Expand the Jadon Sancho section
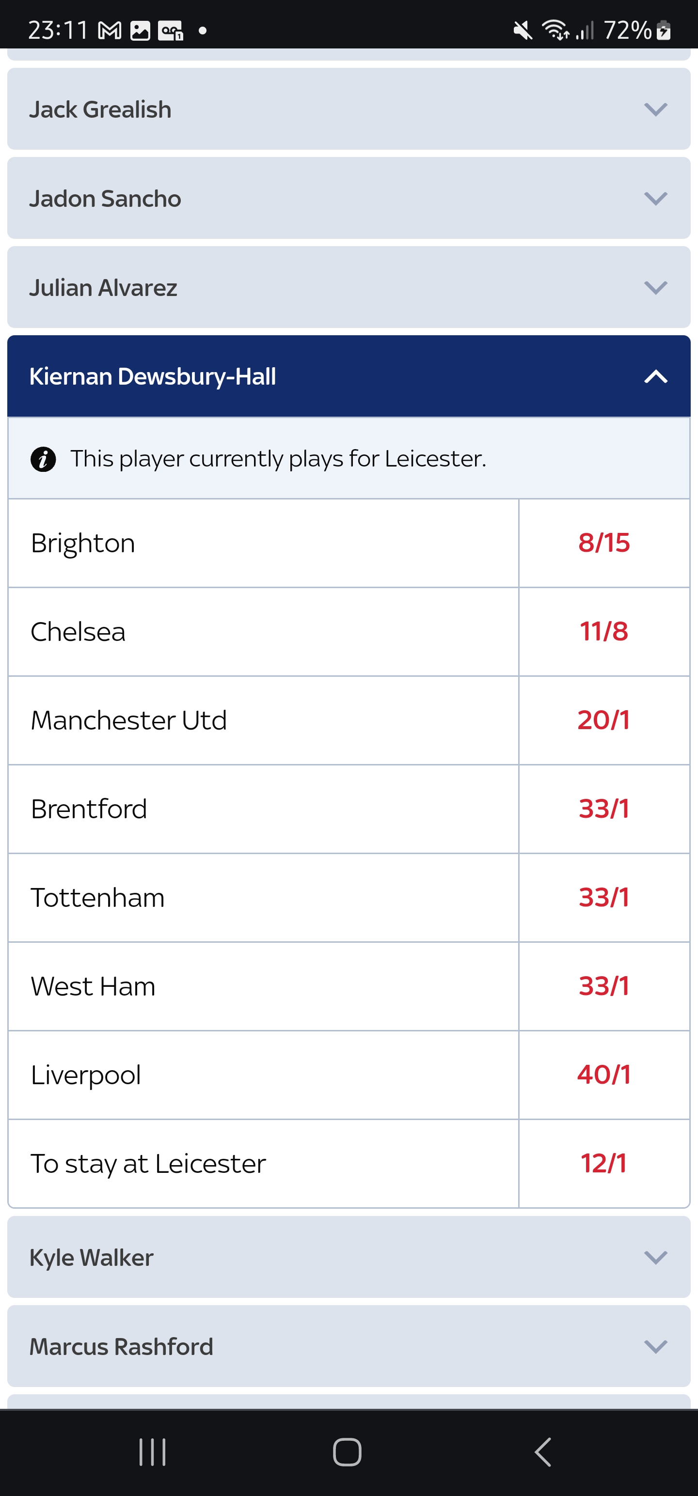Viewport: 698px width, 1496px height. click(349, 198)
